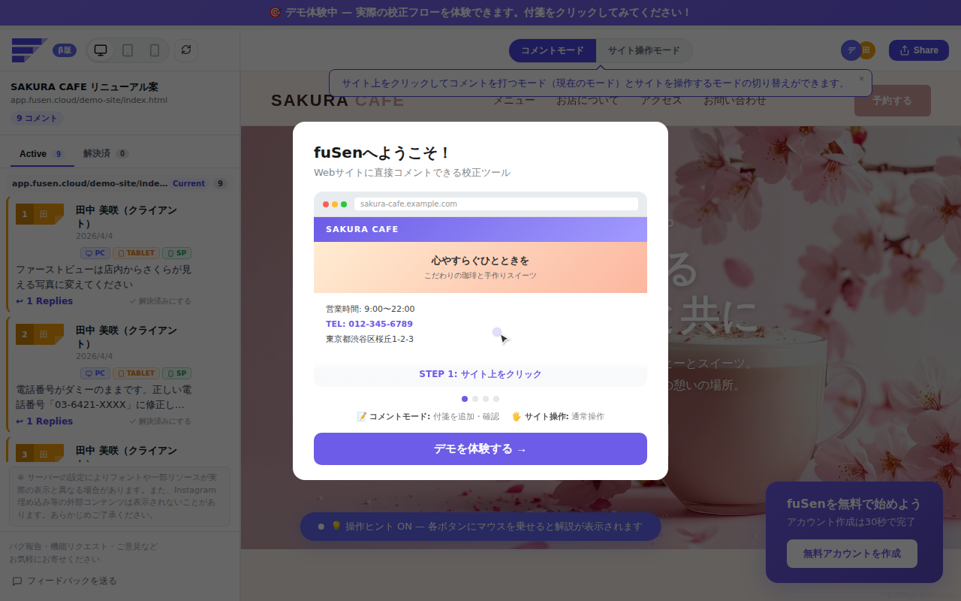Click お店について in site navigation
Viewport: 961px width, 601px height.
click(x=588, y=100)
